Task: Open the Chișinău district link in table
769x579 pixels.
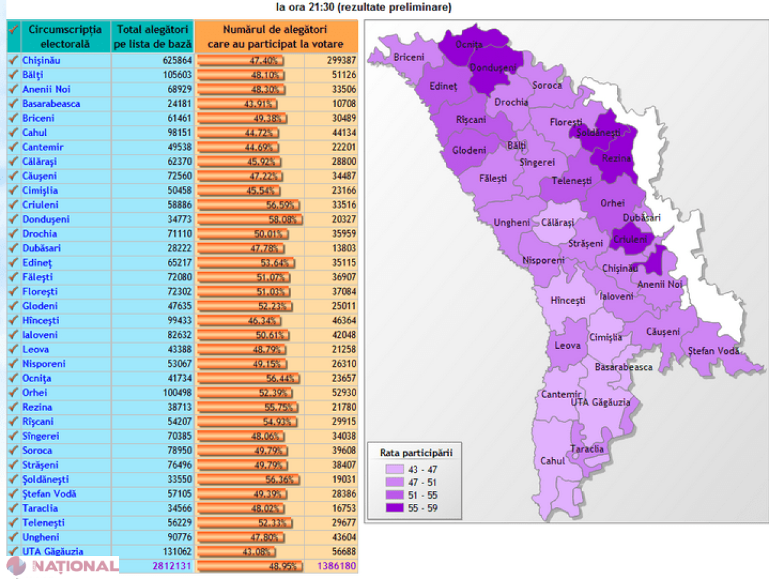Action: point(42,60)
